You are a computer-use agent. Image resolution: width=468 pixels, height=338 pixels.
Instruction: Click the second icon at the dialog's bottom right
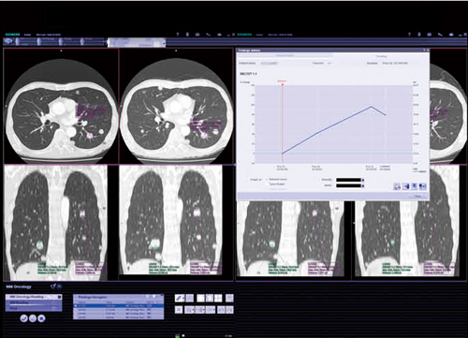coord(405,186)
